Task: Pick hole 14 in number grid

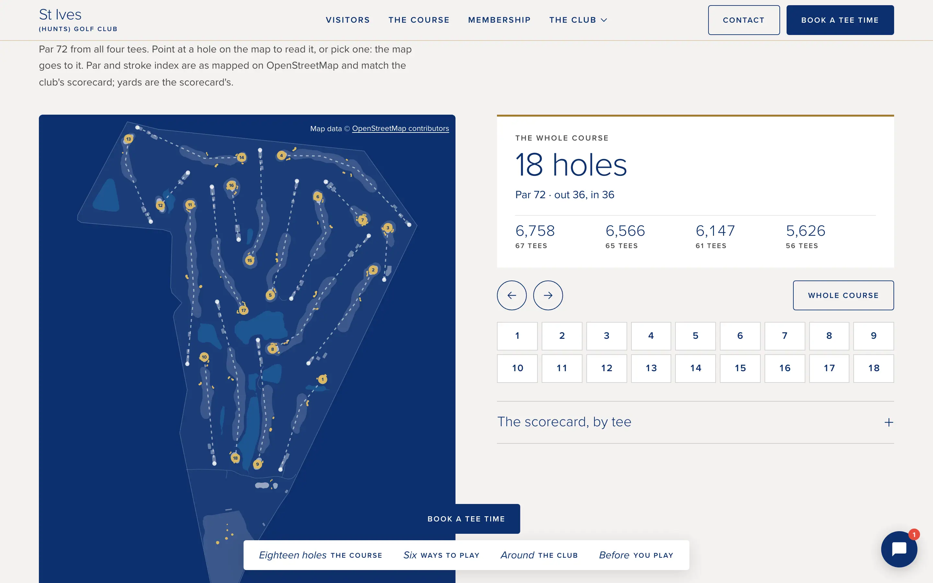Action: point(696,368)
